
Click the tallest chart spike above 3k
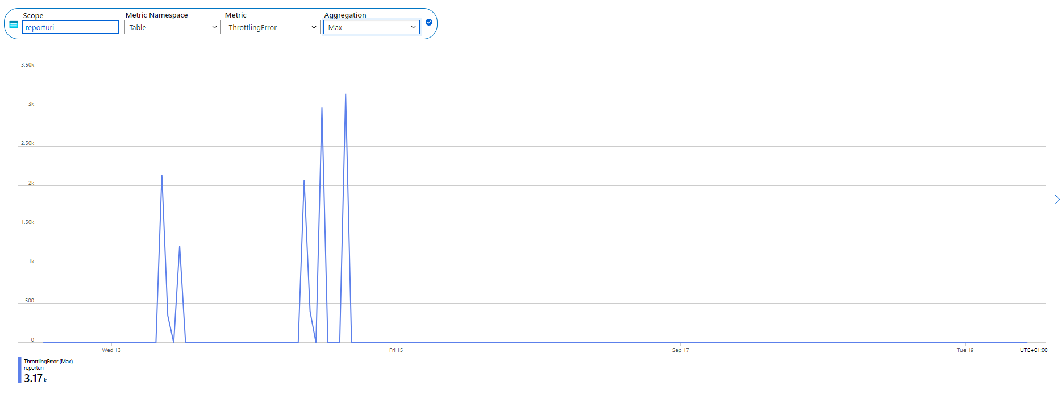[x=346, y=95]
